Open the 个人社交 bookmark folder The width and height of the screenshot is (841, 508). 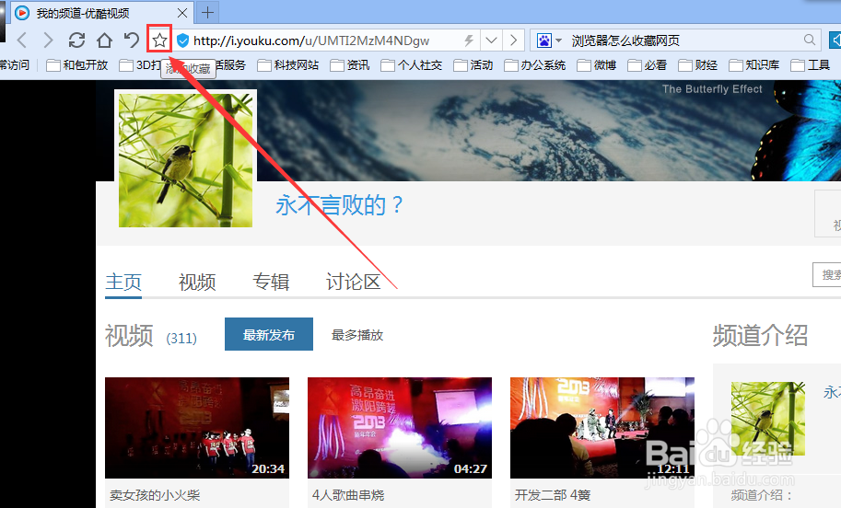[412, 65]
